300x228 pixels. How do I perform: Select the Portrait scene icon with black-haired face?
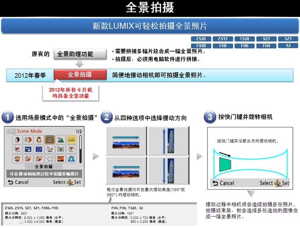click(17, 140)
